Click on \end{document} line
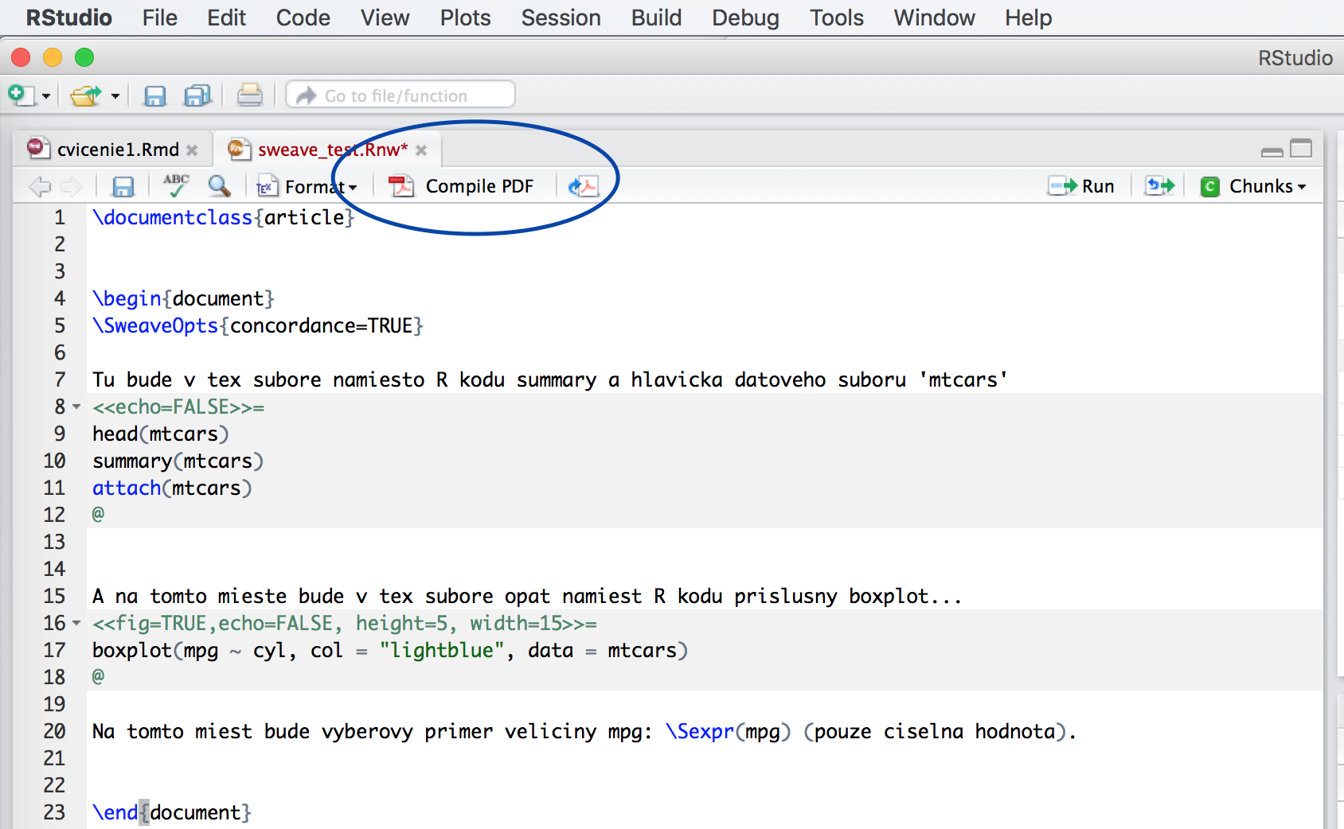Viewport: 1344px width, 829px height. (x=172, y=813)
